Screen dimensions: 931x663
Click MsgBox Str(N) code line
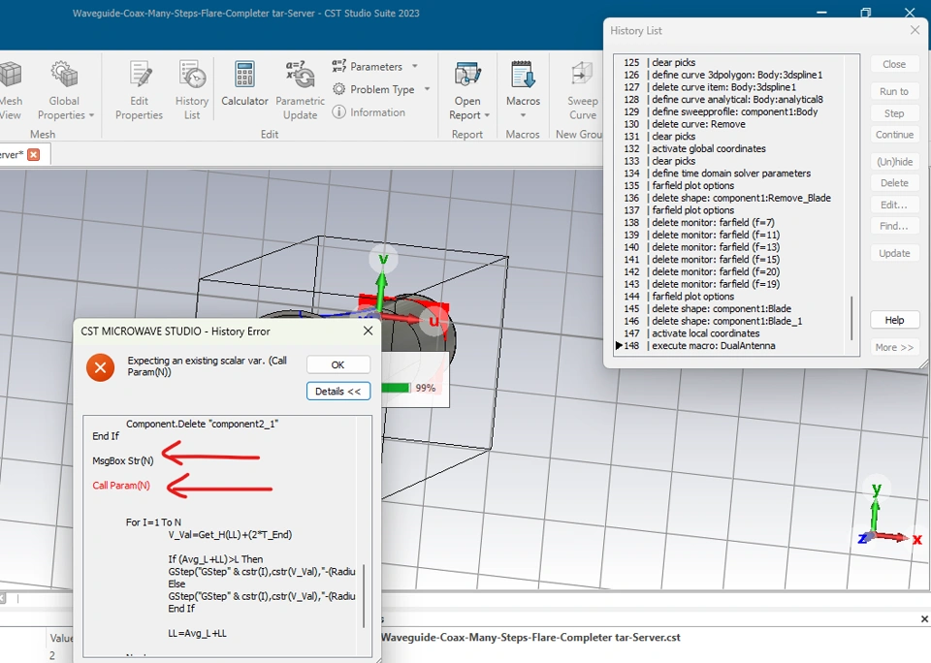click(123, 460)
